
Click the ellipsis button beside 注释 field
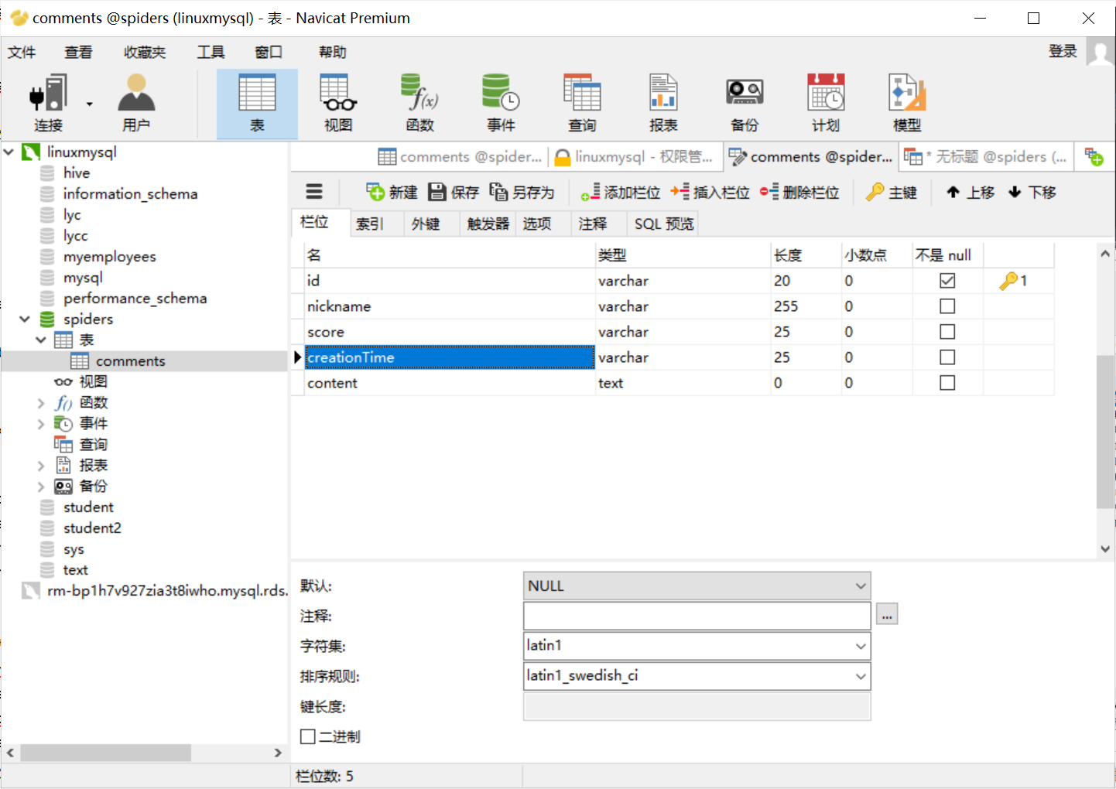click(887, 614)
